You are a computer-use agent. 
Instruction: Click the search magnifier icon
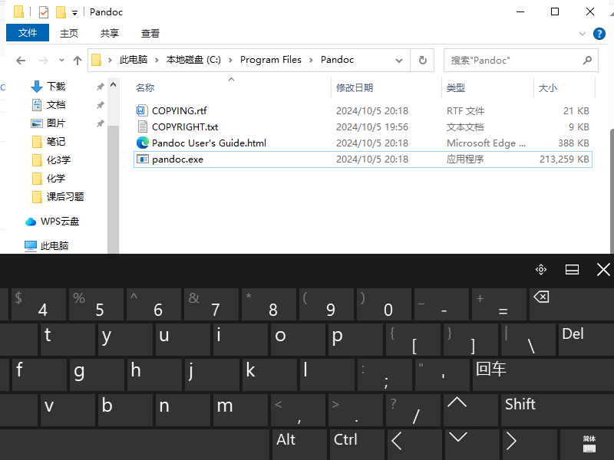point(587,60)
